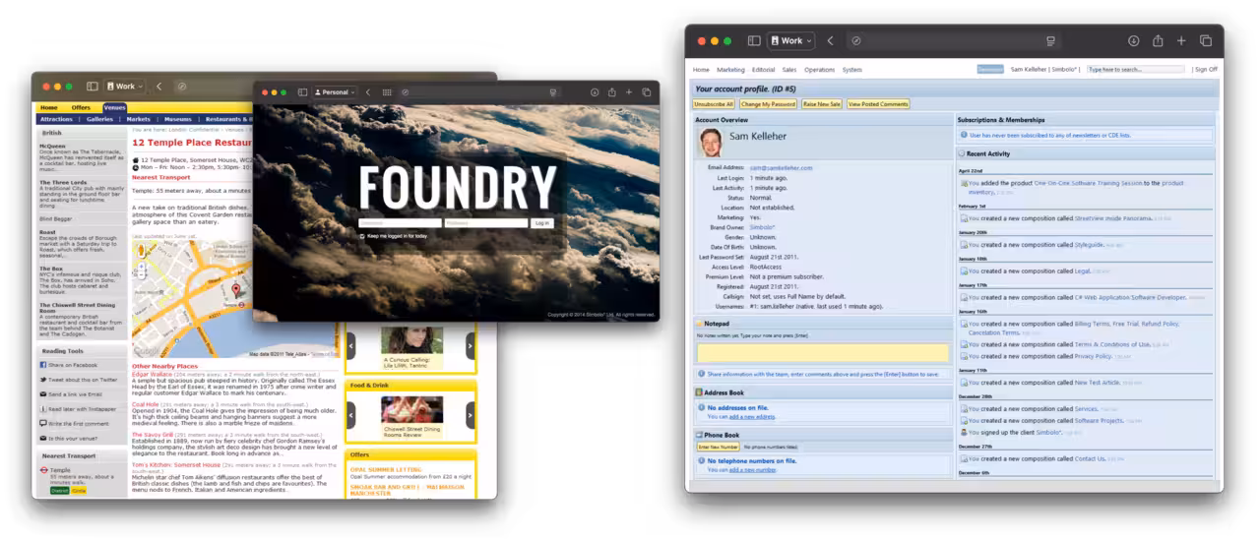Open the start page grid in the Foundry window
The height and width of the screenshot is (541, 1260).
click(387, 92)
